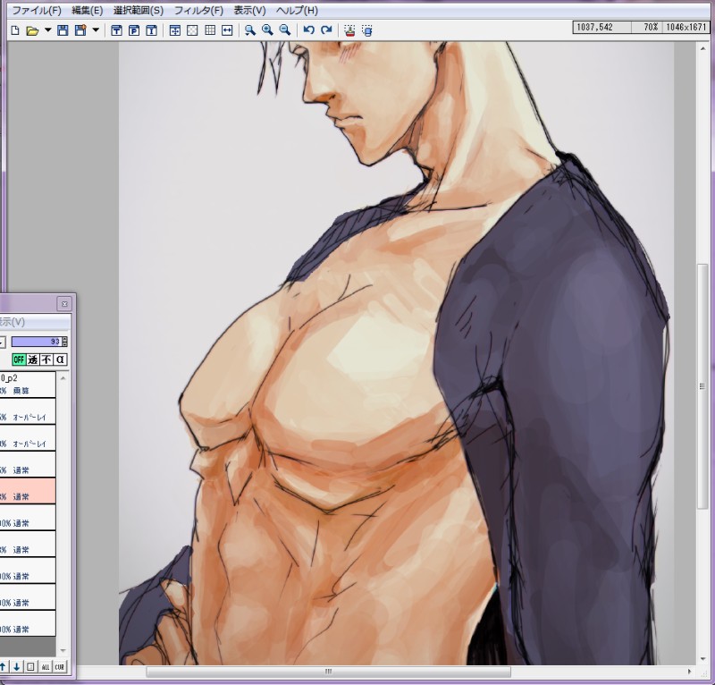The height and width of the screenshot is (685, 715).
Task: Expand the recent files arrow beside Open
Action: pyautogui.click(x=47, y=30)
